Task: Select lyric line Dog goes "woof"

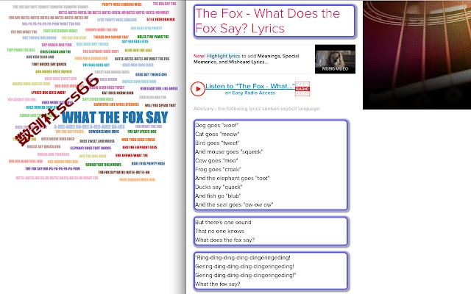Action: (217, 125)
